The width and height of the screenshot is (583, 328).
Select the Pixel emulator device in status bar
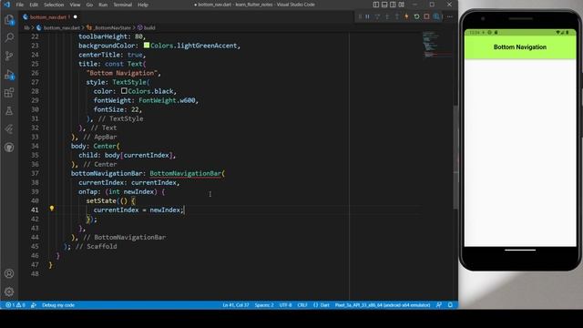point(383,305)
